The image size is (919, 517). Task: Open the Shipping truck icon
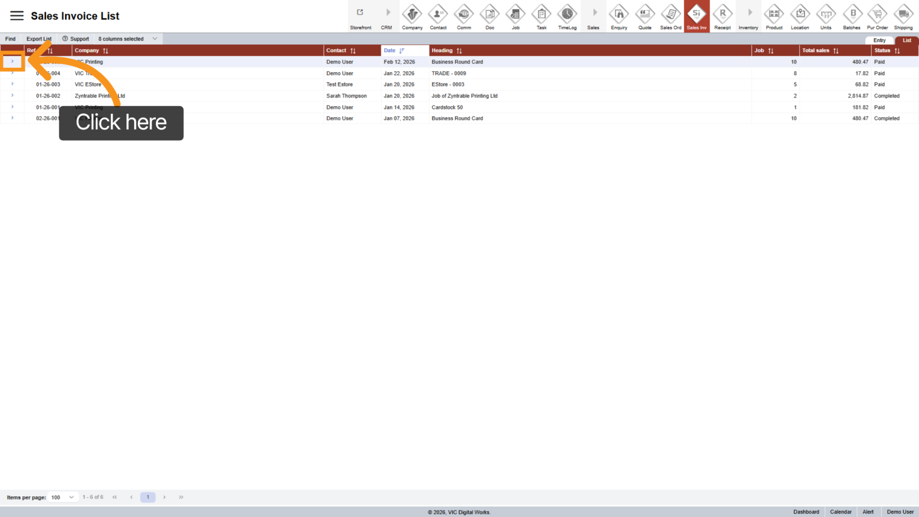(x=903, y=14)
